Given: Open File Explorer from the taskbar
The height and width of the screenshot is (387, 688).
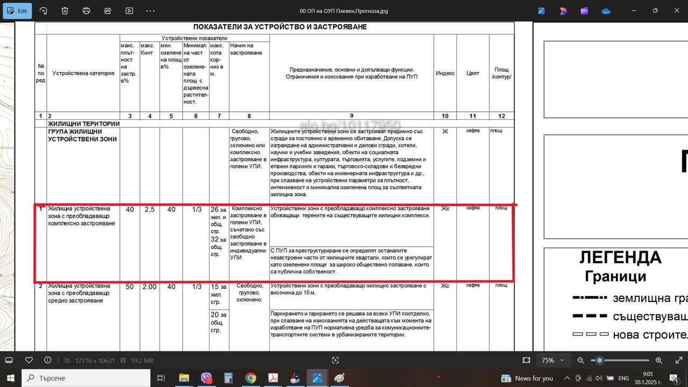Looking at the screenshot, I should pyautogui.click(x=184, y=378).
